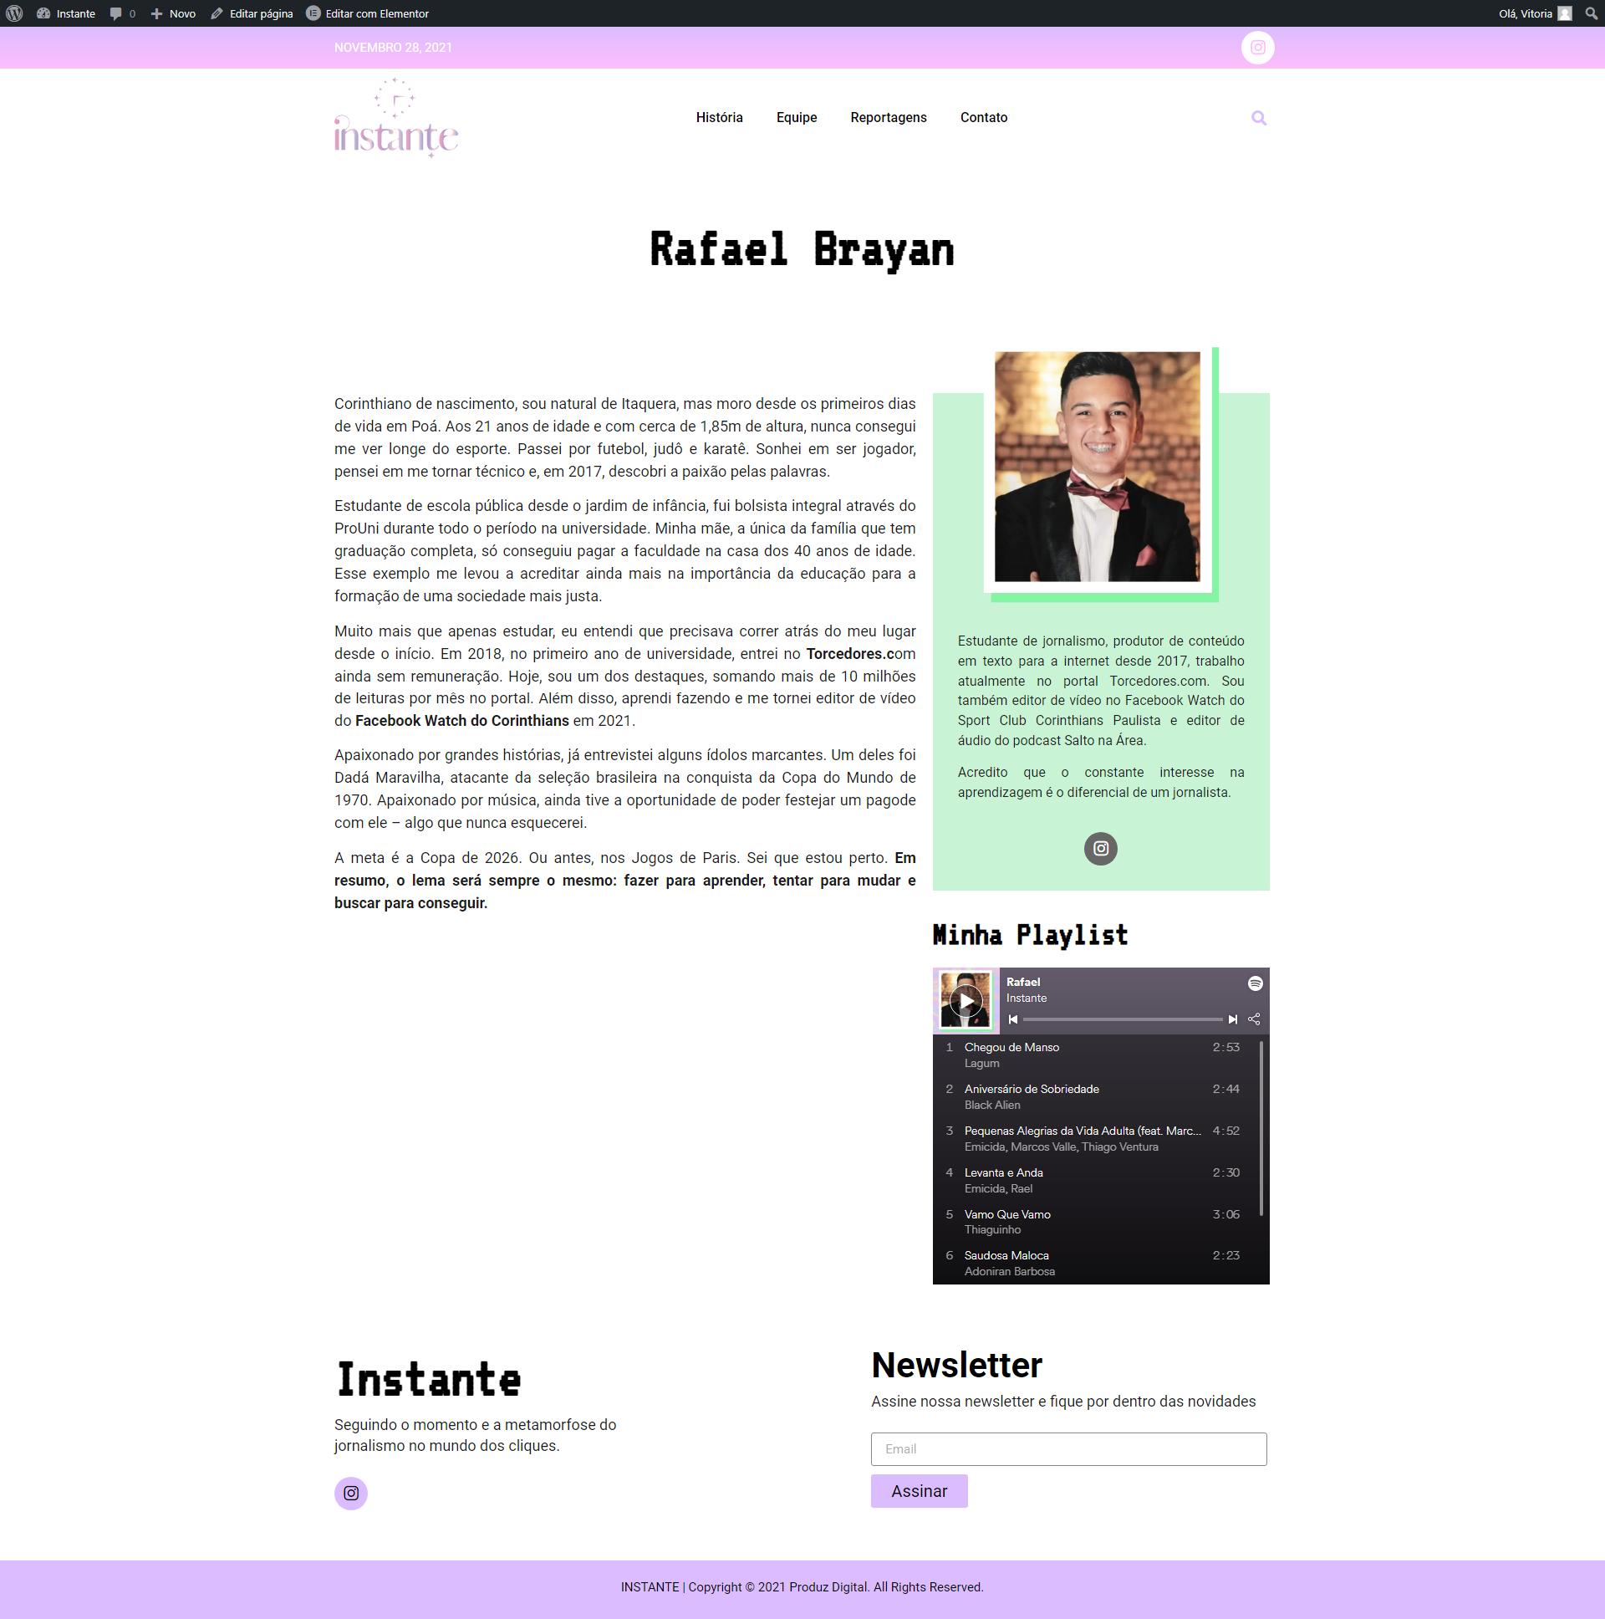1605x1619 pixels.
Task: Skip to next track in Spotify player
Action: (1232, 1020)
